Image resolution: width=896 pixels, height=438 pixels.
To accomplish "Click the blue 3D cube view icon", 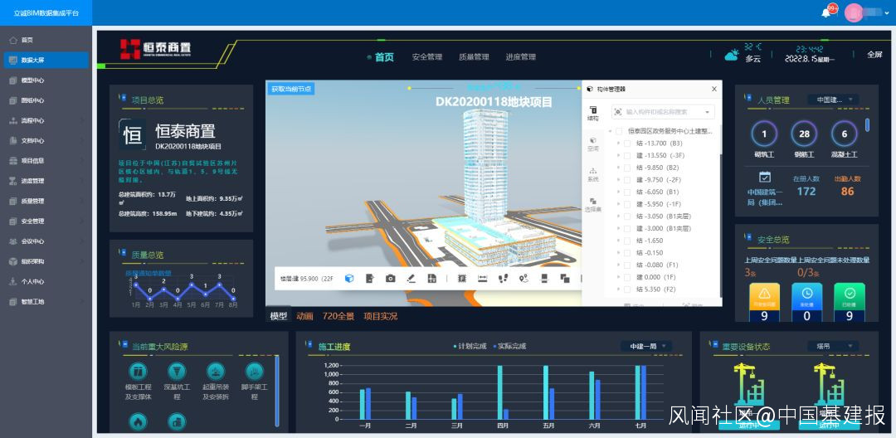I will [x=349, y=278].
